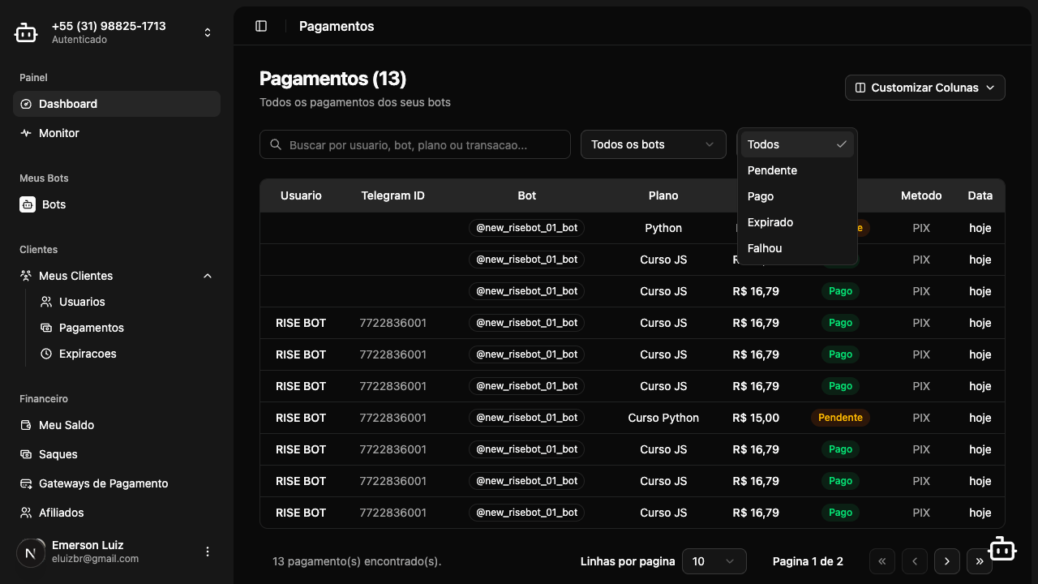Select Pago in the status dropdown
1038x584 pixels.
pyautogui.click(x=797, y=196)
